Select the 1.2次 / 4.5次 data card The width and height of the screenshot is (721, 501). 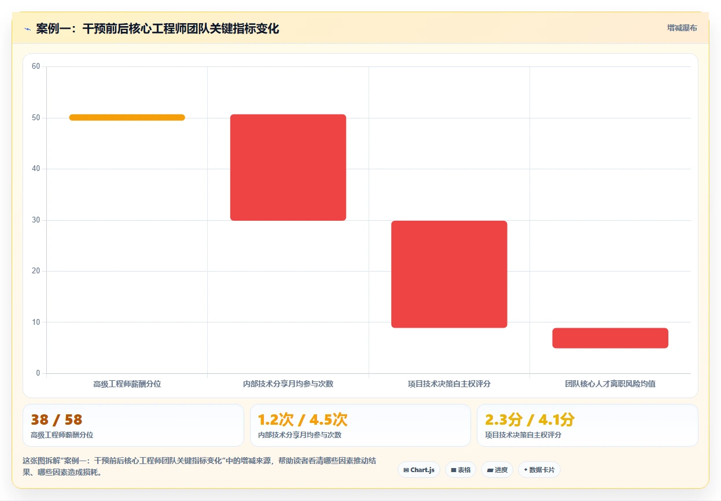click(360, 425)
